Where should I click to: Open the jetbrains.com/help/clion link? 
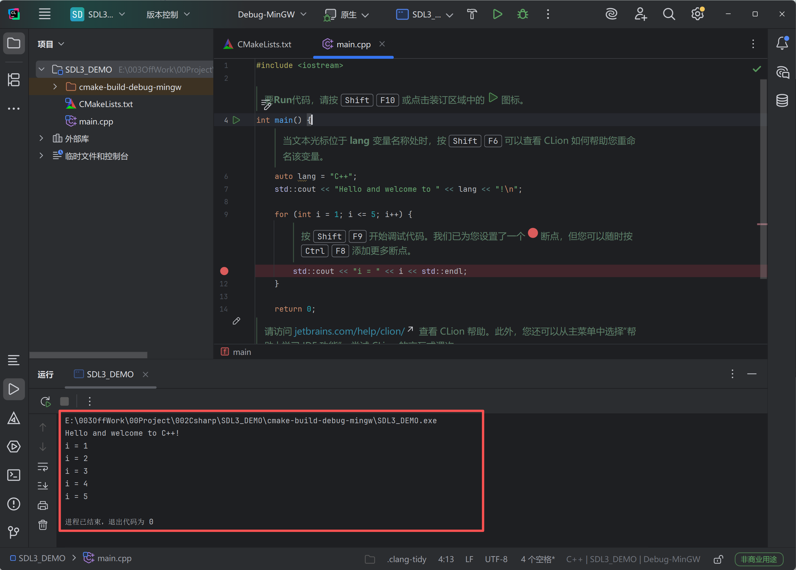(349, 331)
